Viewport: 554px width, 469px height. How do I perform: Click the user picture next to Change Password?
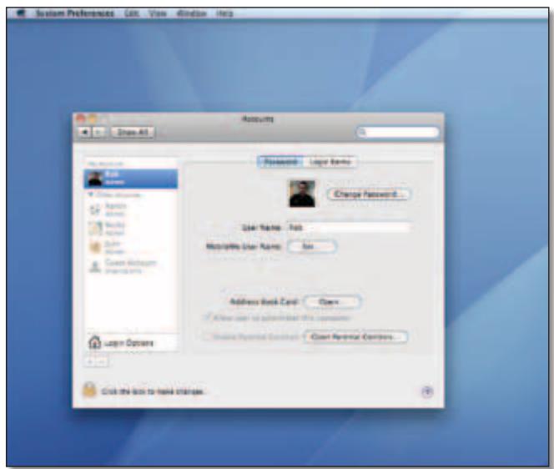302,194
